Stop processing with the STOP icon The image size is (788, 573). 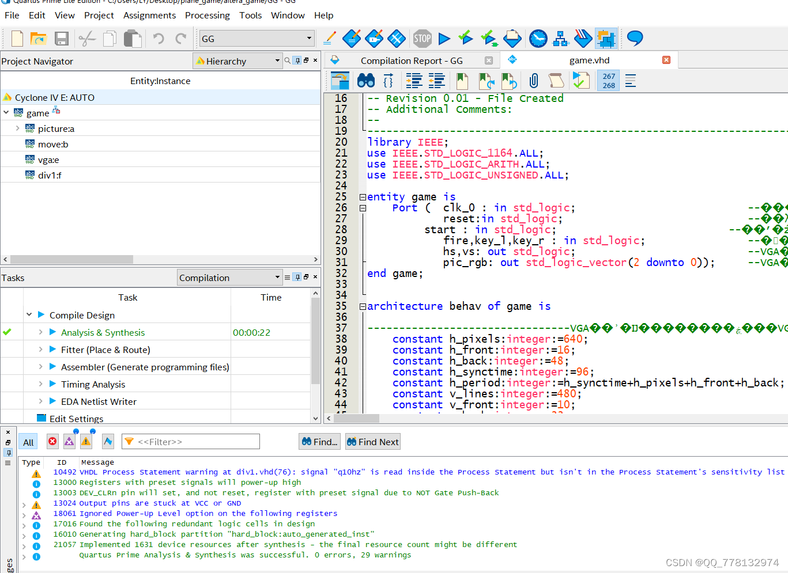click(422, 39)
